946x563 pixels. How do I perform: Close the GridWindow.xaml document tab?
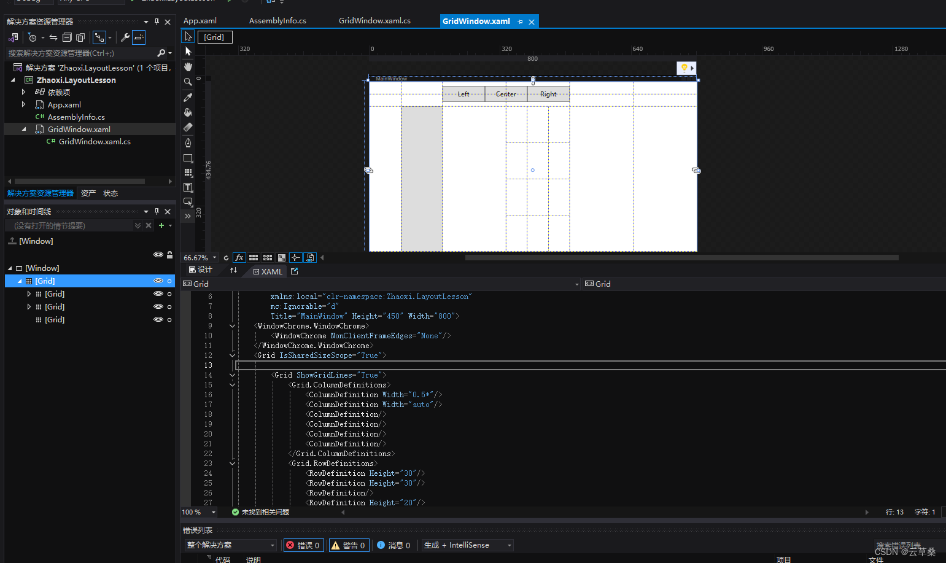coord(532,21)
